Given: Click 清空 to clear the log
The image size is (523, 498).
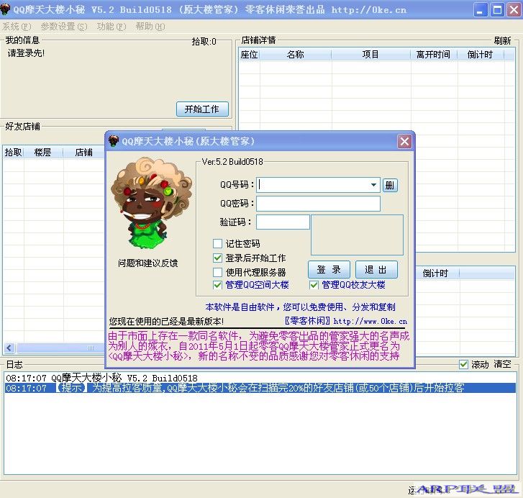Looking at the screenshot, I should [503, 364].
